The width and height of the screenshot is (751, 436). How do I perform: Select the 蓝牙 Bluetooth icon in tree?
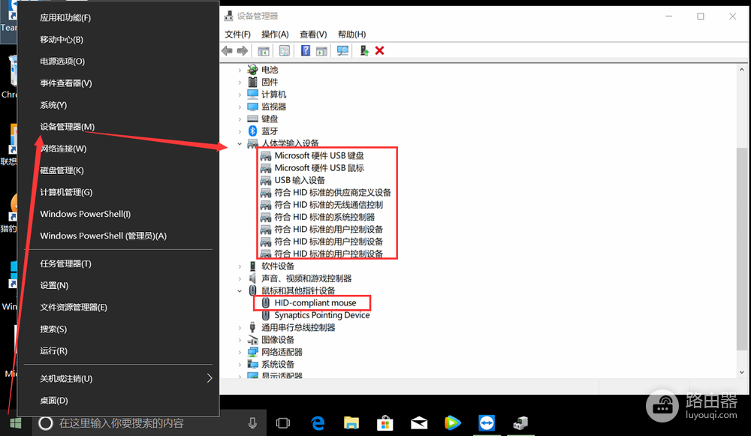[252, 131]
